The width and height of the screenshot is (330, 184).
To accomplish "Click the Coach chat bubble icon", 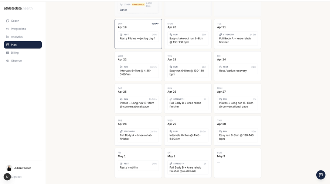I will point(8,21).
